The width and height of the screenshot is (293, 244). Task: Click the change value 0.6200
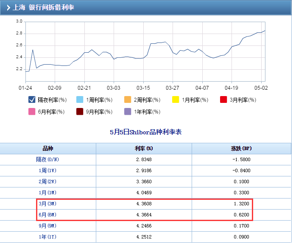[241, 215]
